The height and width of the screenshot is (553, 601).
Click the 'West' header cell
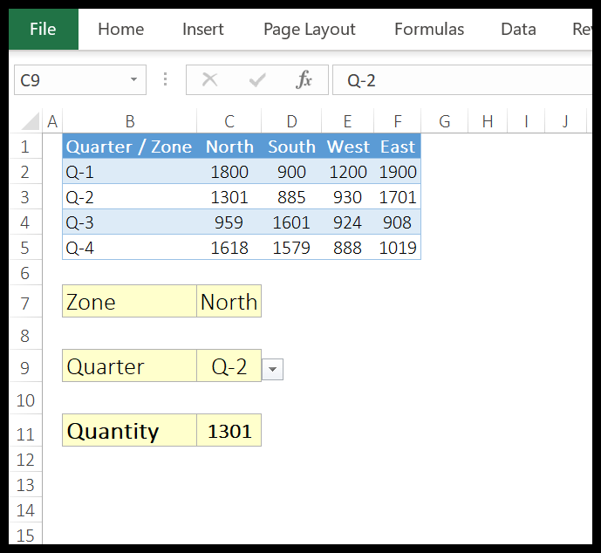pos(347,147)
